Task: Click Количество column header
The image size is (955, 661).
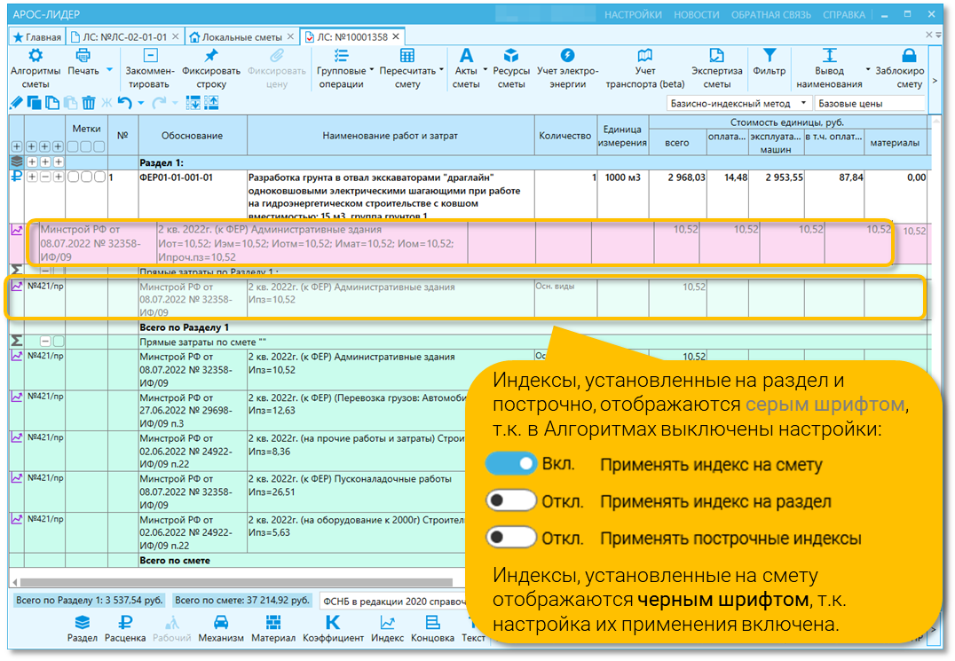Action: coord(565,136)
